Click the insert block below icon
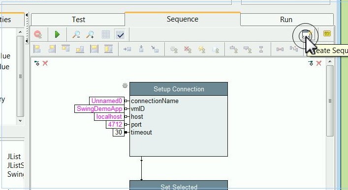The image size is (348, 190). tap(248, 49)
